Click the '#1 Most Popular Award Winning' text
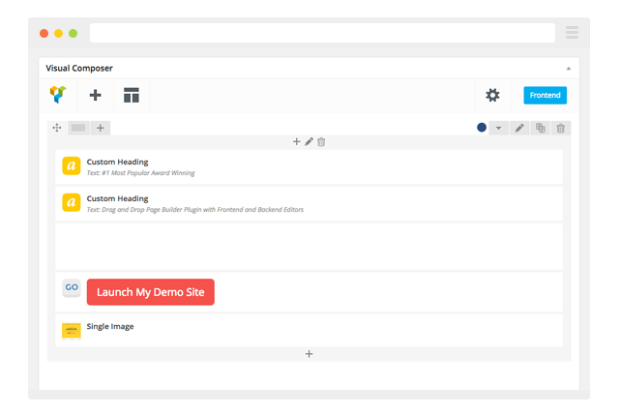The width and height of the screenshot is (619, 416). coord(148,173)
